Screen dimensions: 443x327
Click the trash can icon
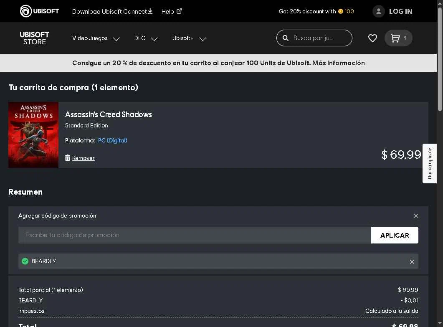click(x=68, y=158)
